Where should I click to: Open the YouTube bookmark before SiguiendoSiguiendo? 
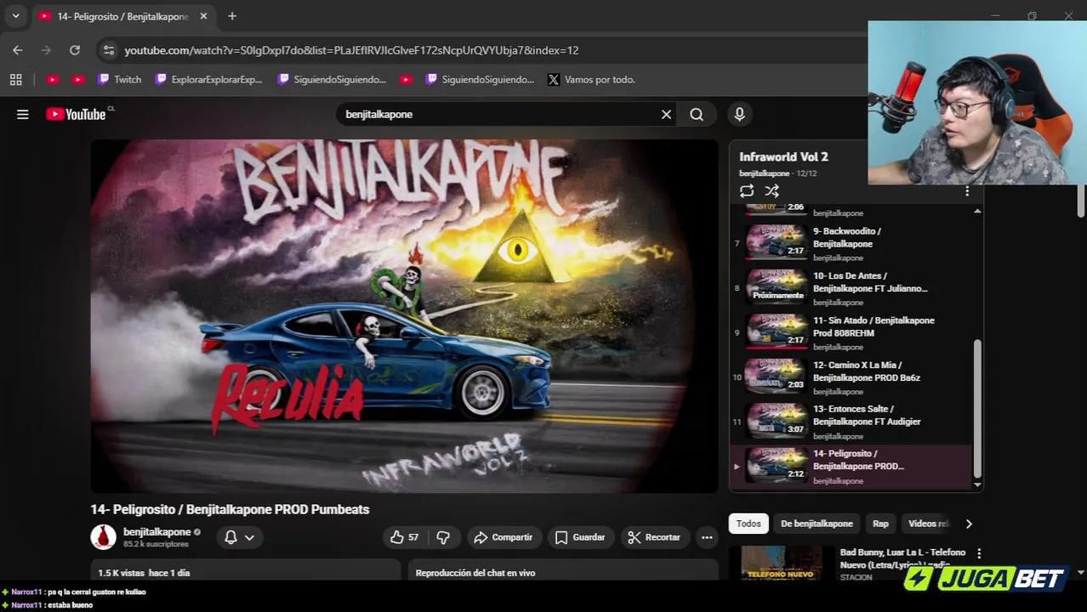[406, 79]
